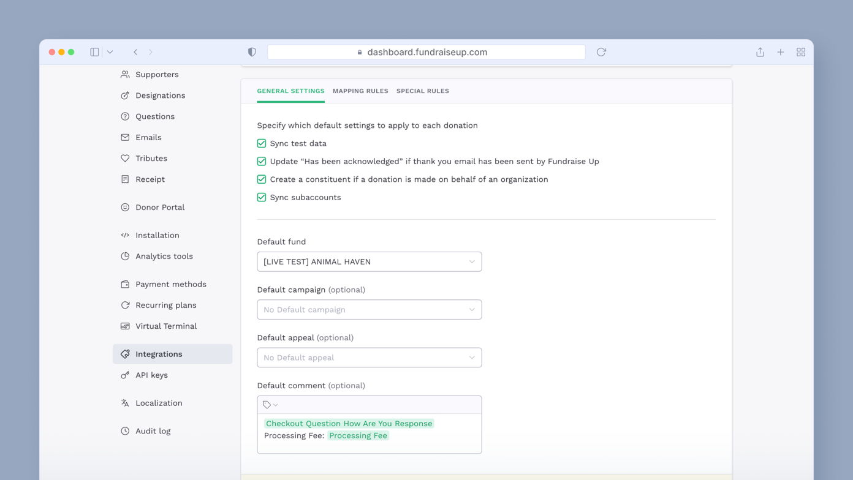Screen dimensions: 853x480
Task: Go to the Emails section
Action: pyautogui.click(x=150, y=137)
